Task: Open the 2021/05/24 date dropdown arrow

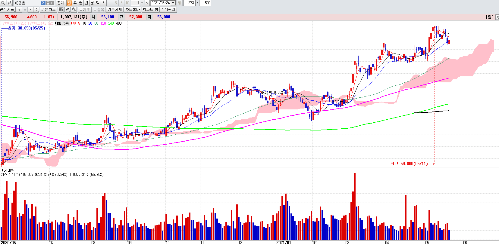Action: point(173,3)
